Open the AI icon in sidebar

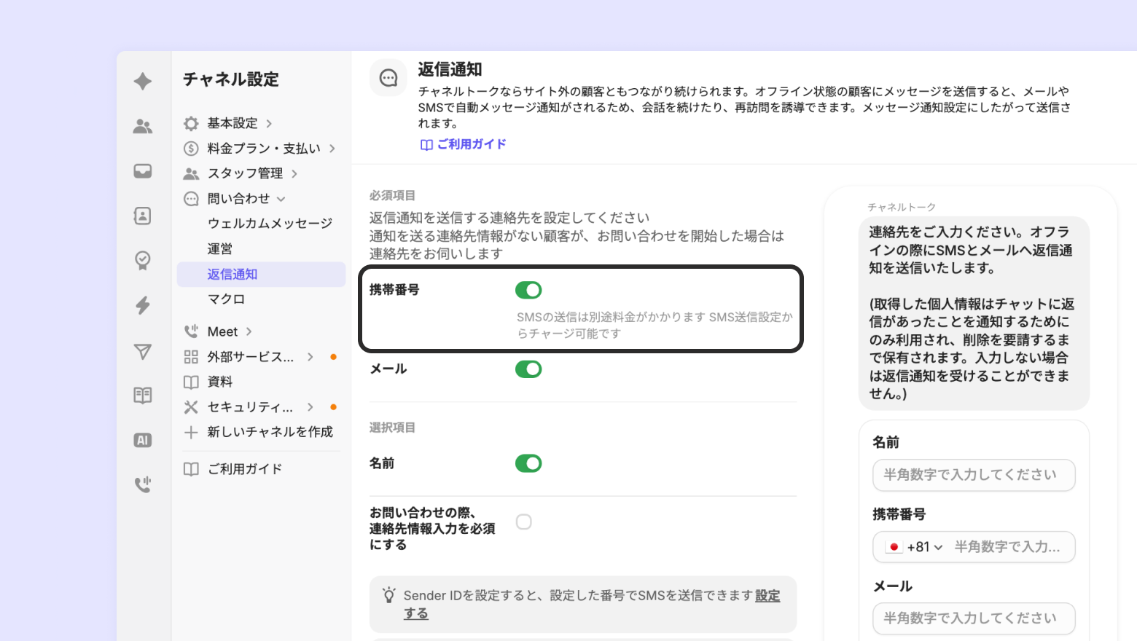[x=143, y=440]
